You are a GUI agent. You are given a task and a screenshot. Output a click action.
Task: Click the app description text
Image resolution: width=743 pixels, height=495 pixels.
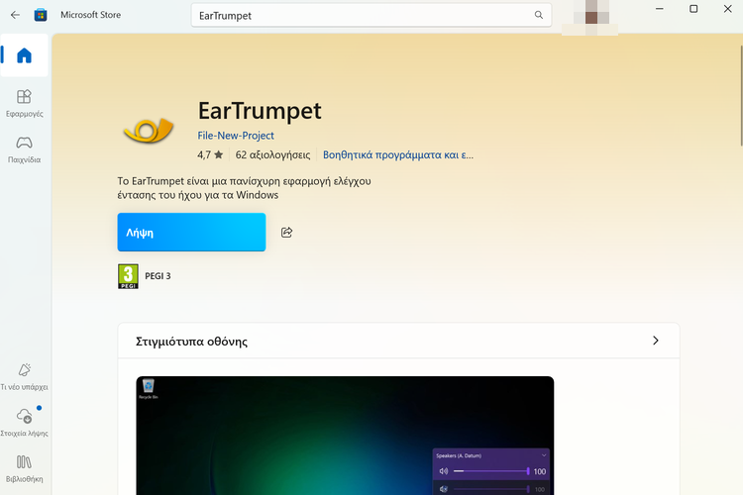pyautogui.click(x=244, y=188)
